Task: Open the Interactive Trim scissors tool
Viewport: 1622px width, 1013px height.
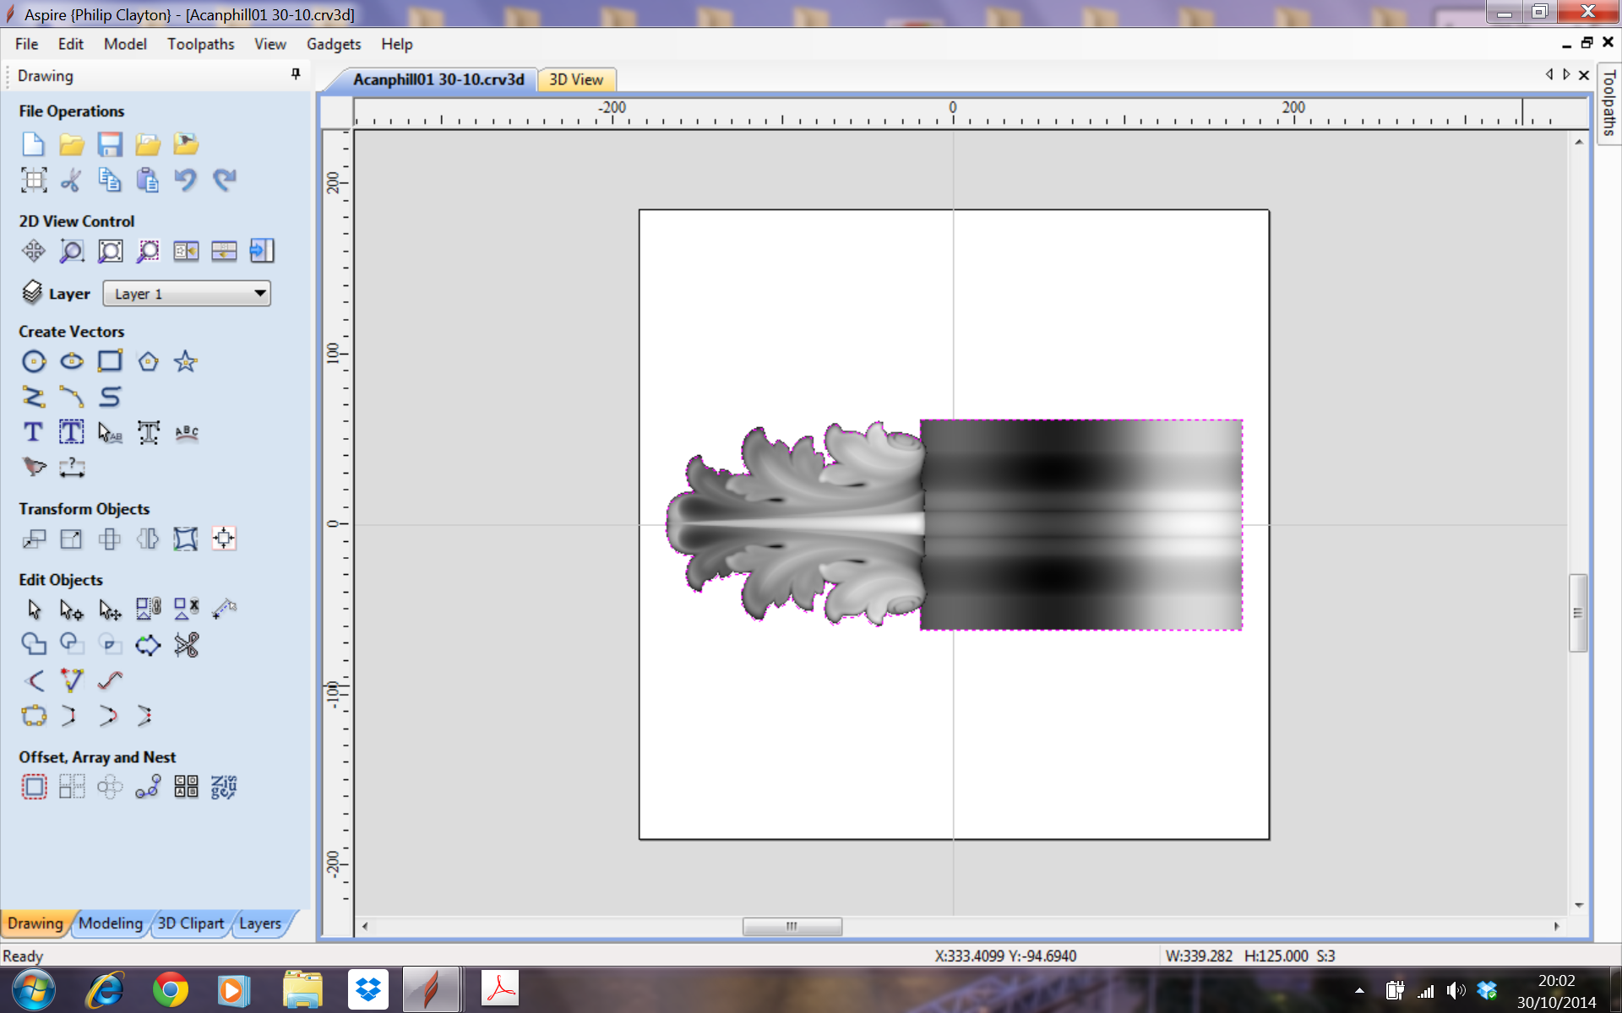Action: [x=186, y=645]
